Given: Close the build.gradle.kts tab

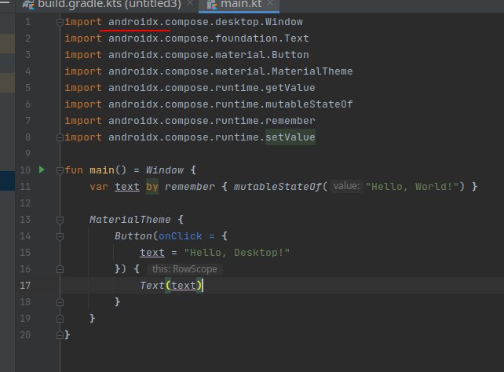Looking at the screenshot, I should point(190,3).
